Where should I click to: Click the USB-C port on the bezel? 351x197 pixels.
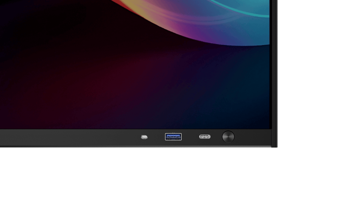click(205, 137)
